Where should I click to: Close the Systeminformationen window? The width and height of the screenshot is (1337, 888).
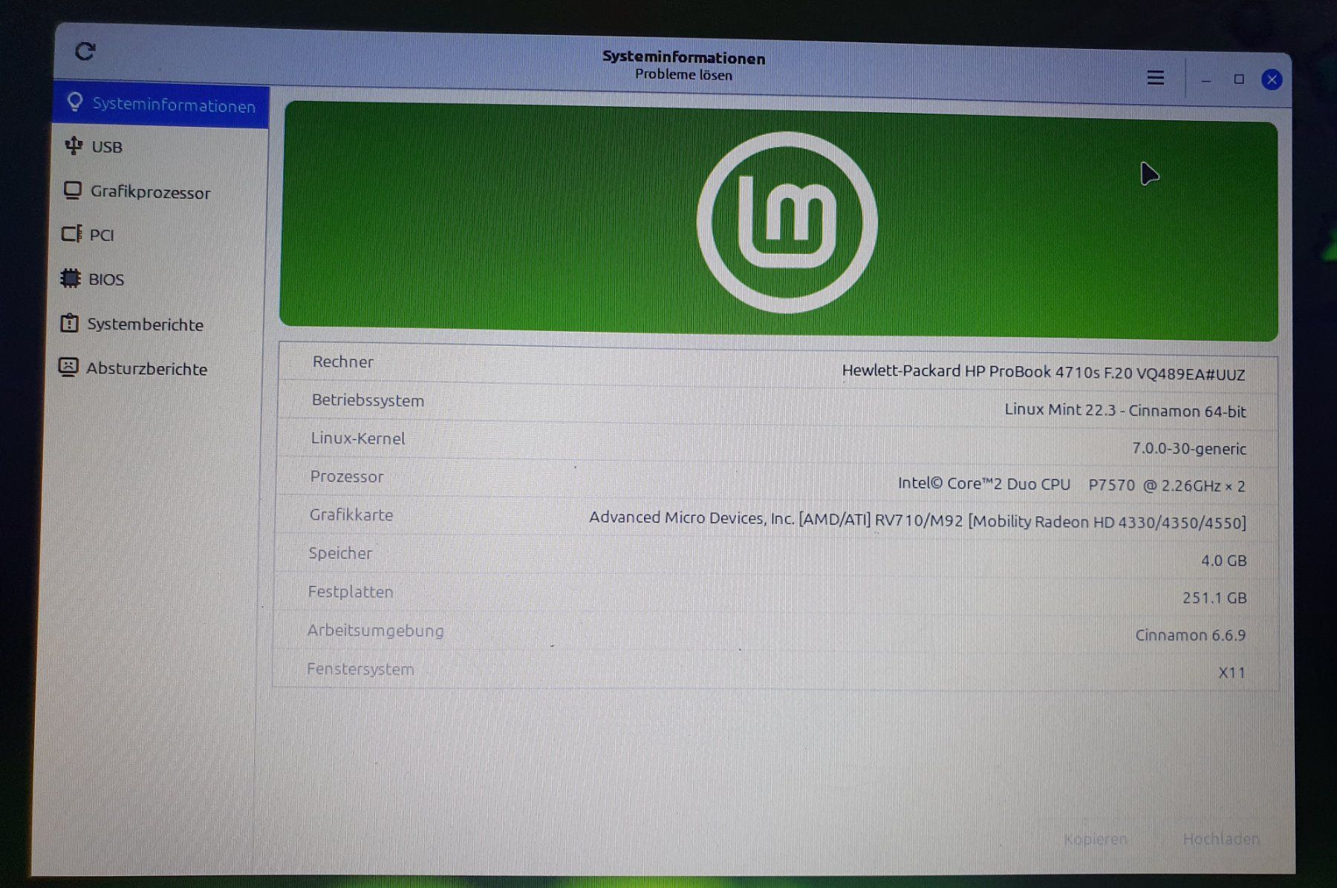coord(1272,79)
